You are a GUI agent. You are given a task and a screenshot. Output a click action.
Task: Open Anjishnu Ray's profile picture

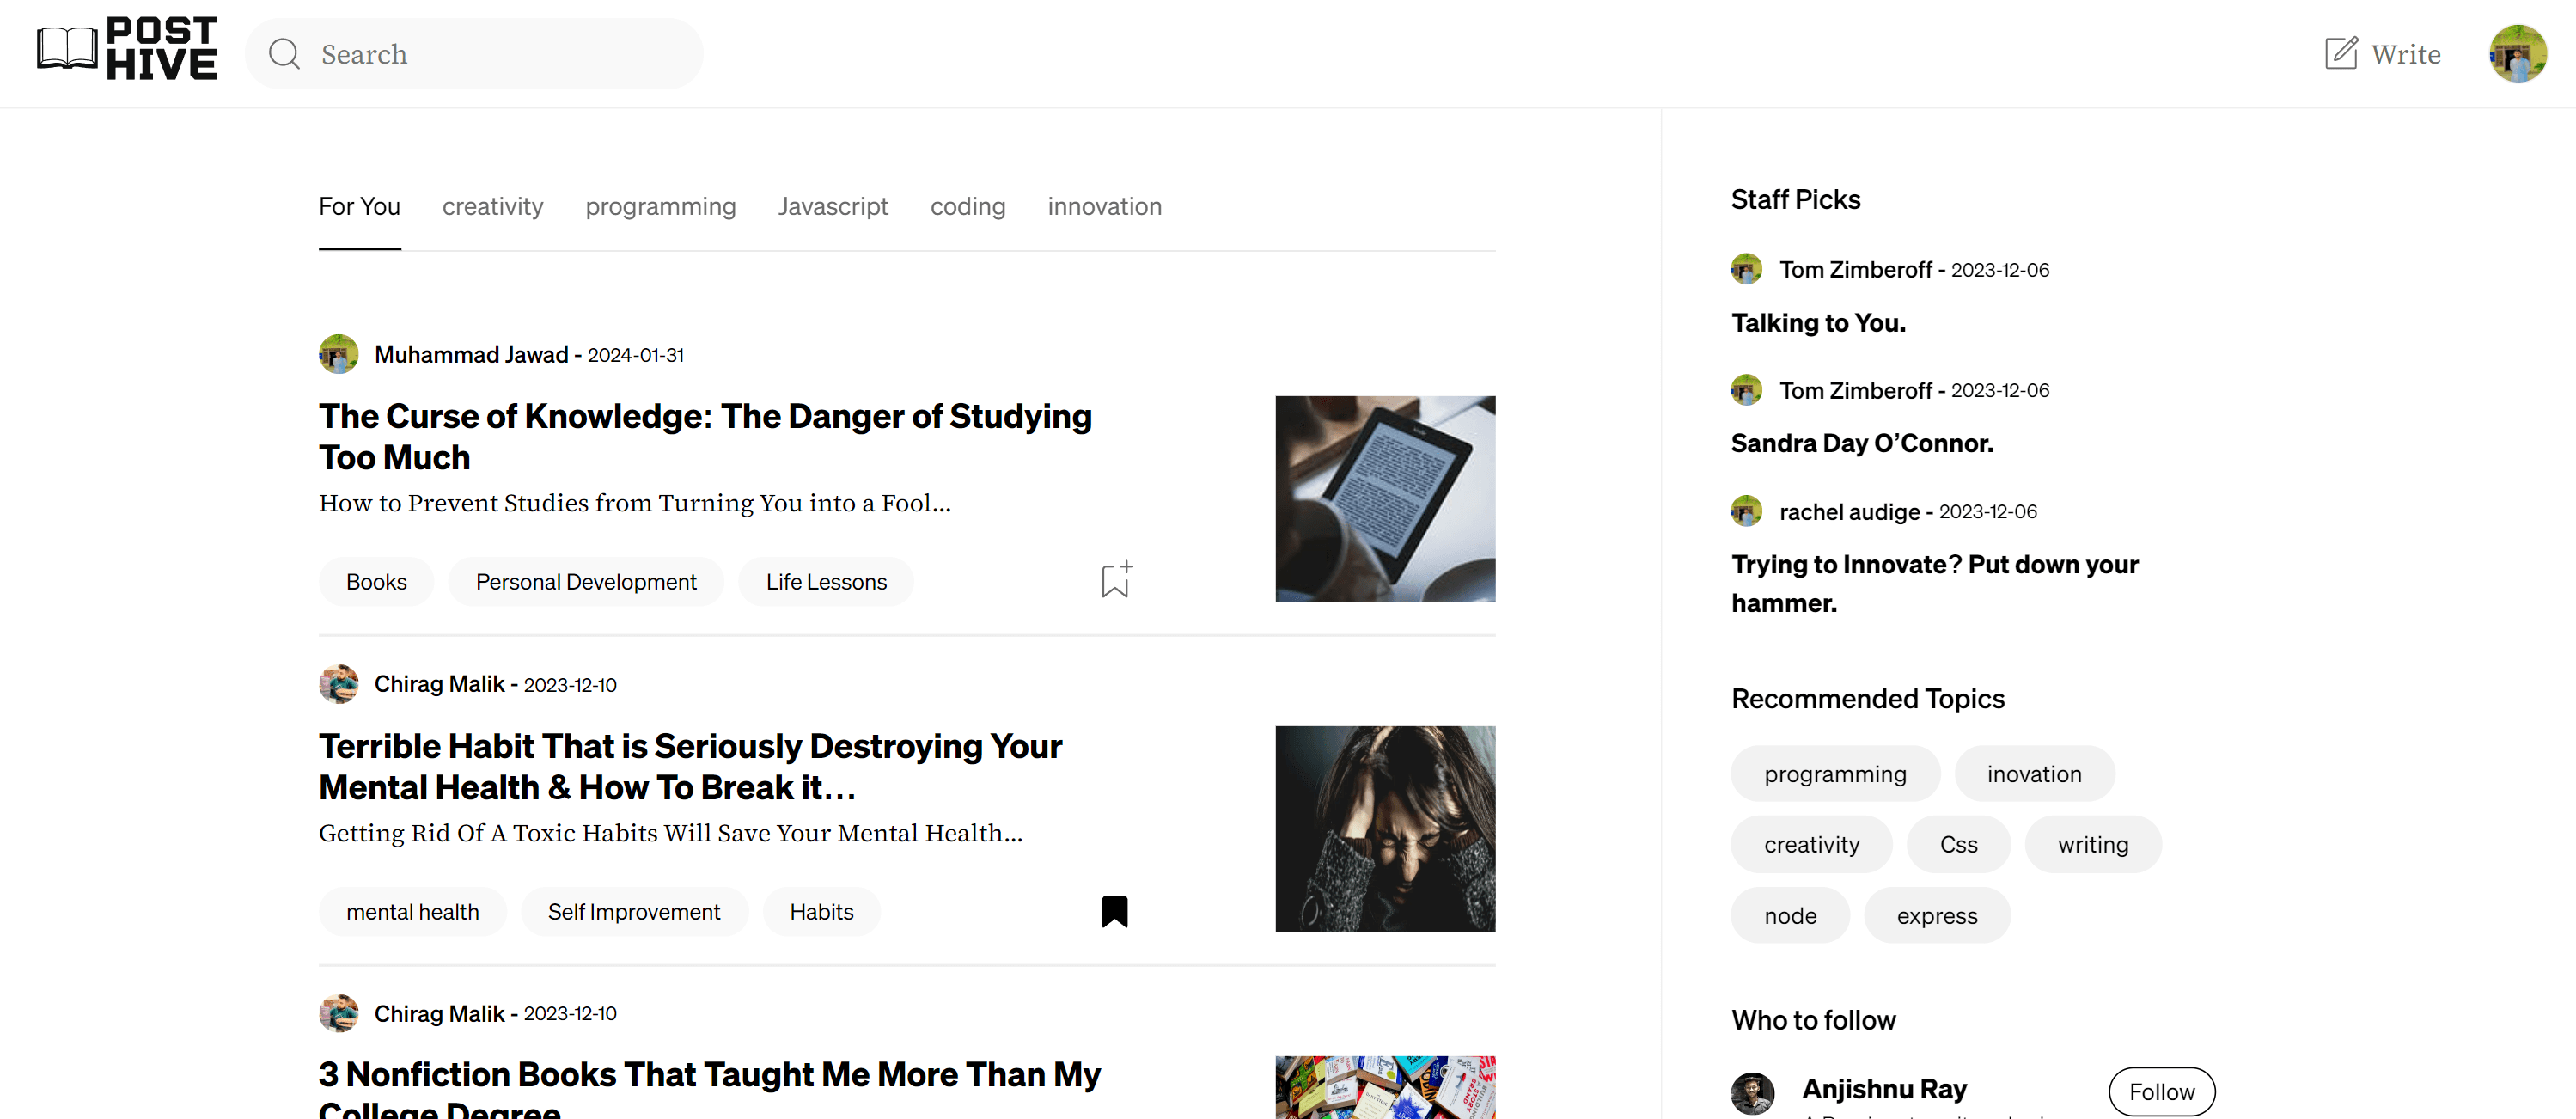tap(1753, 1093)
